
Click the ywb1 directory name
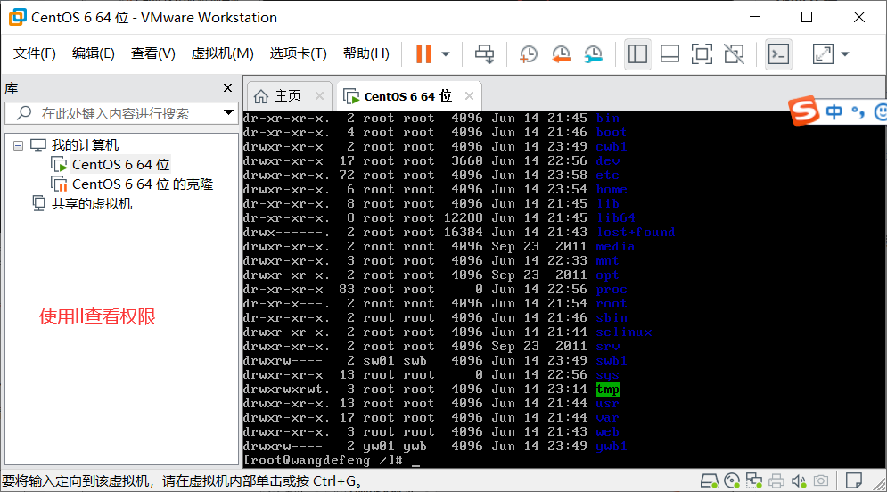(612, 447)
